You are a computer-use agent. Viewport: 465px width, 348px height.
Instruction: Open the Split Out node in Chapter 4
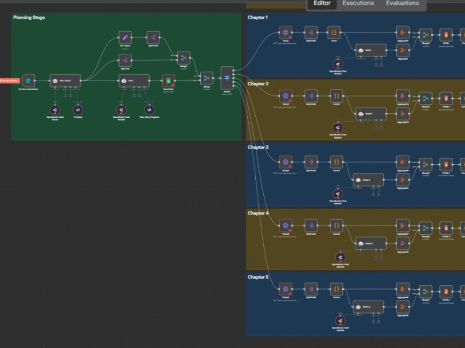point(311,226)
